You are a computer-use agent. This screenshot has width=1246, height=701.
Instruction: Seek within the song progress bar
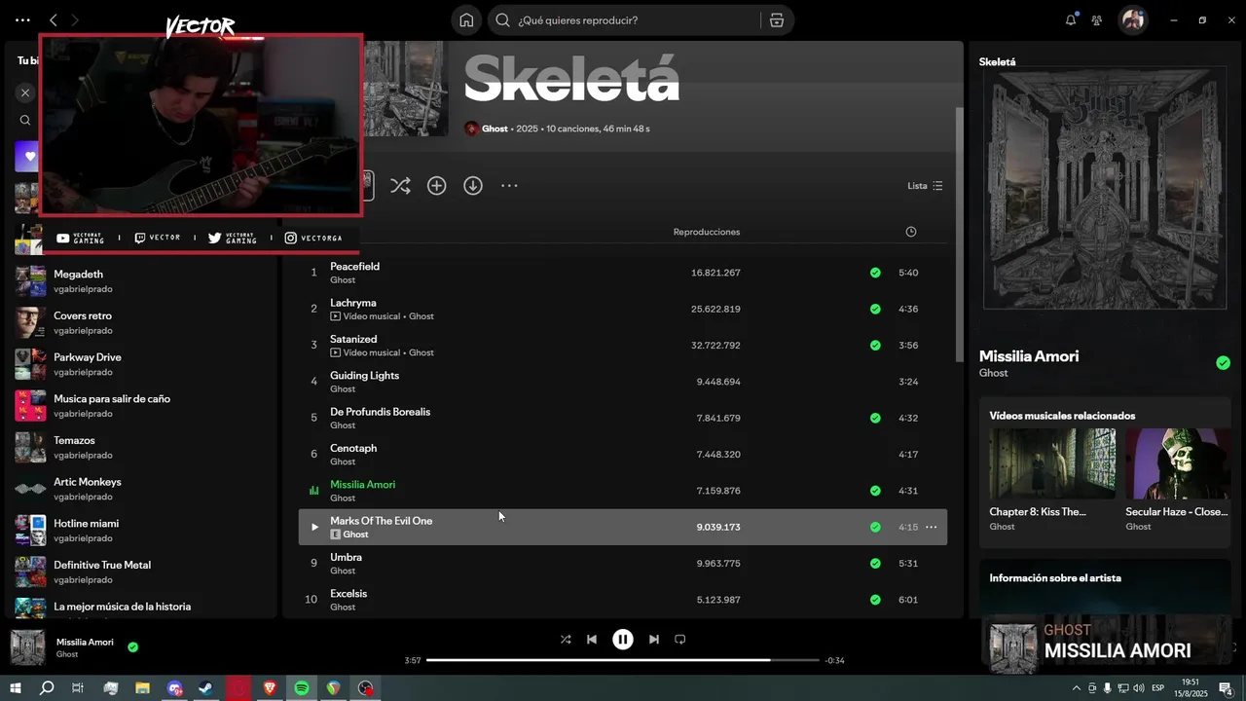(623, 660)
